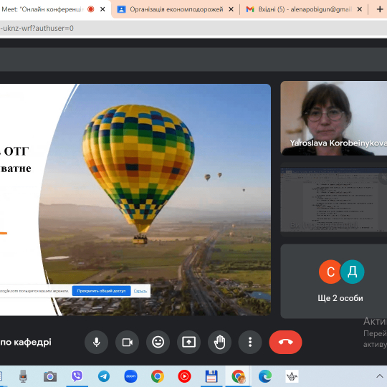Screen dimensions: 387x387
Task: Switch to Організація економподорожей tab
Action: tap(176, 9)
